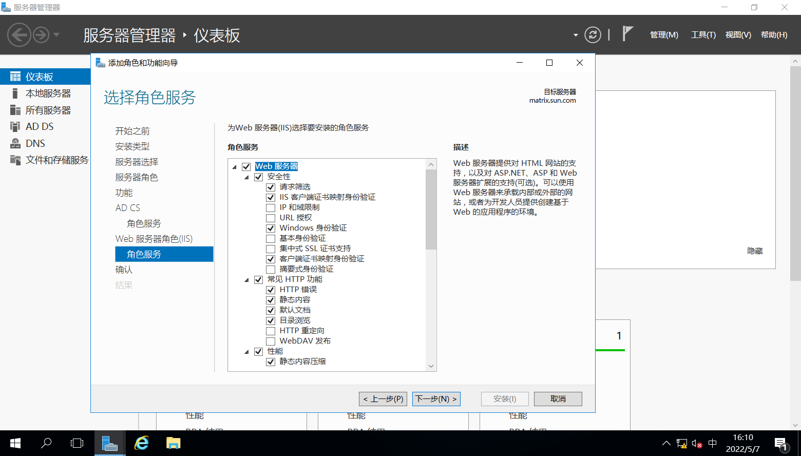Viewport: 801px width, 456px height.
Task: Enable 摘要式身份验证 checkbox
Action: click(271, 269)
